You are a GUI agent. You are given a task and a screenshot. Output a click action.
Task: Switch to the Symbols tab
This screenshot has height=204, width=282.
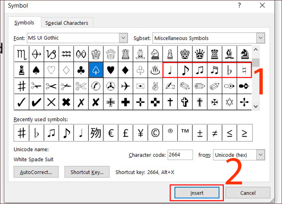(x=24, y=23)
